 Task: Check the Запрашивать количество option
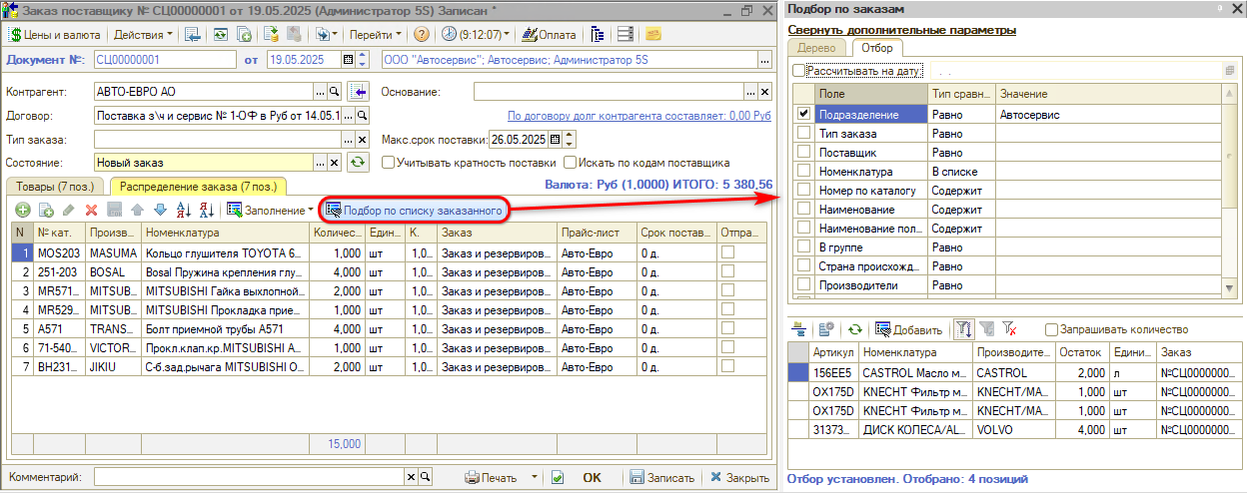(1051, 329)
